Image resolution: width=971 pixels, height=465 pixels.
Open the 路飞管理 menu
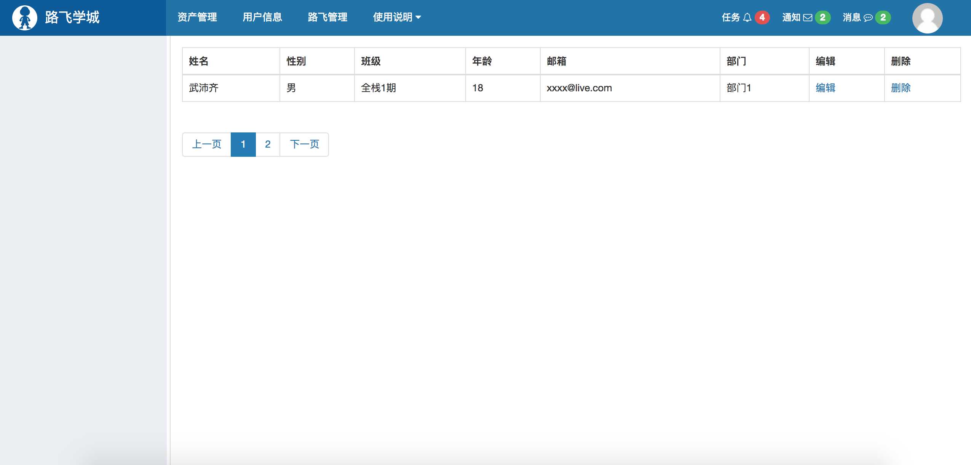tap(327, 18)
